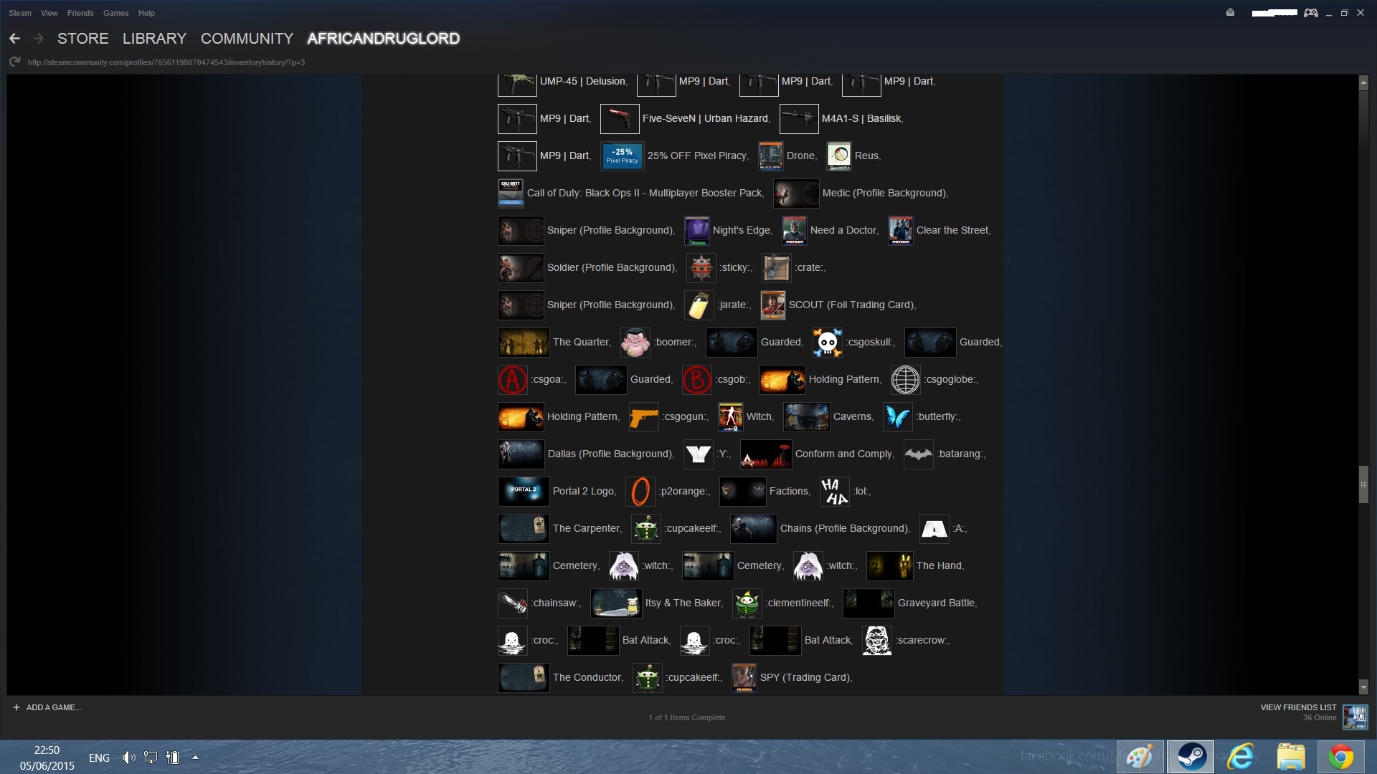Viewport: 1377px width, 774px height.
Task: Open Google Chrome from taskbar
Action: pyautogui.click(x=1340, y=757)
